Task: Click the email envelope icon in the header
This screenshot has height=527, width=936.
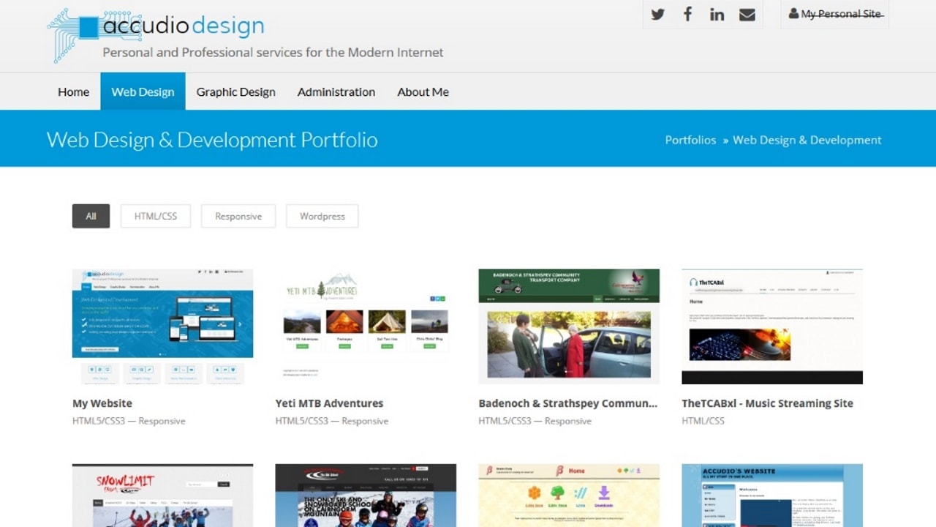Action: (747, 14)
